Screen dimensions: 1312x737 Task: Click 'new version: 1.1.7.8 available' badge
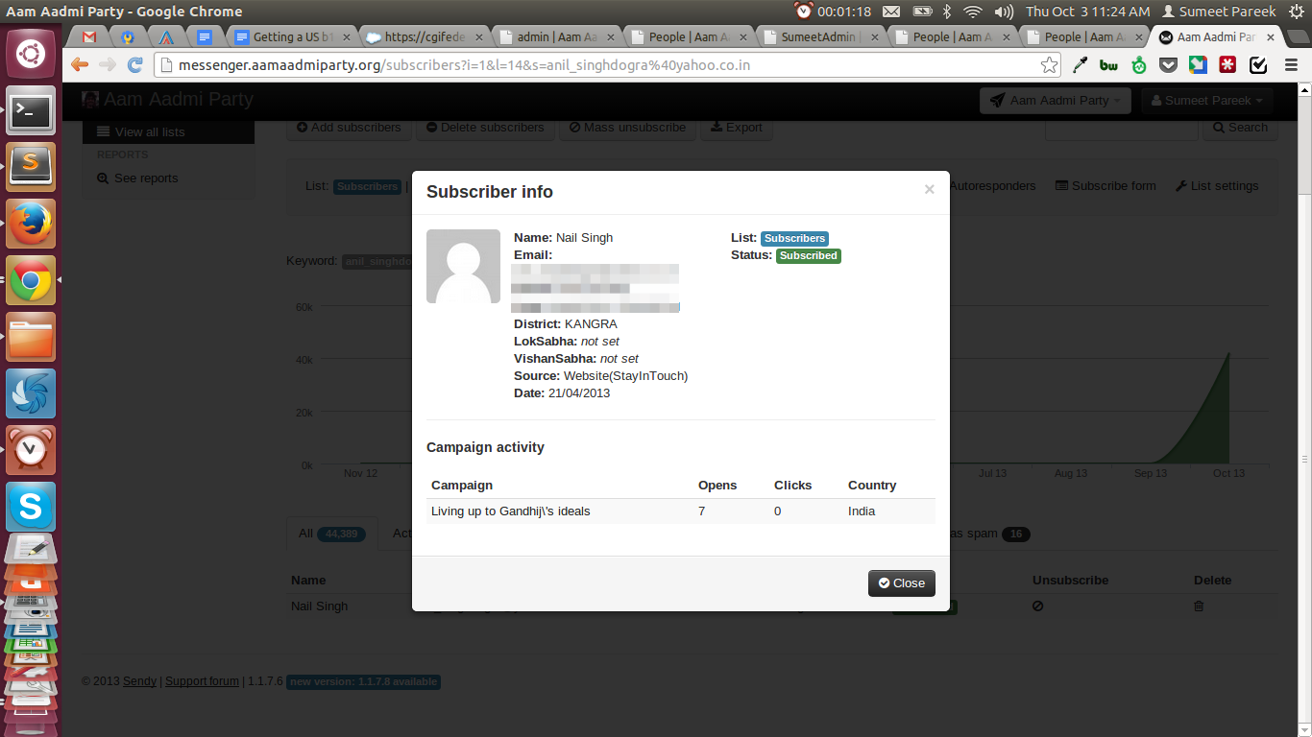(363, 682)
